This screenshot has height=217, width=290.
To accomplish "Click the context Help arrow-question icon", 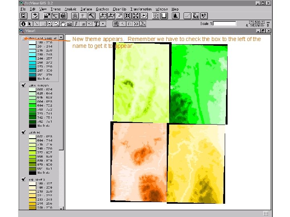I will [204, 16].
